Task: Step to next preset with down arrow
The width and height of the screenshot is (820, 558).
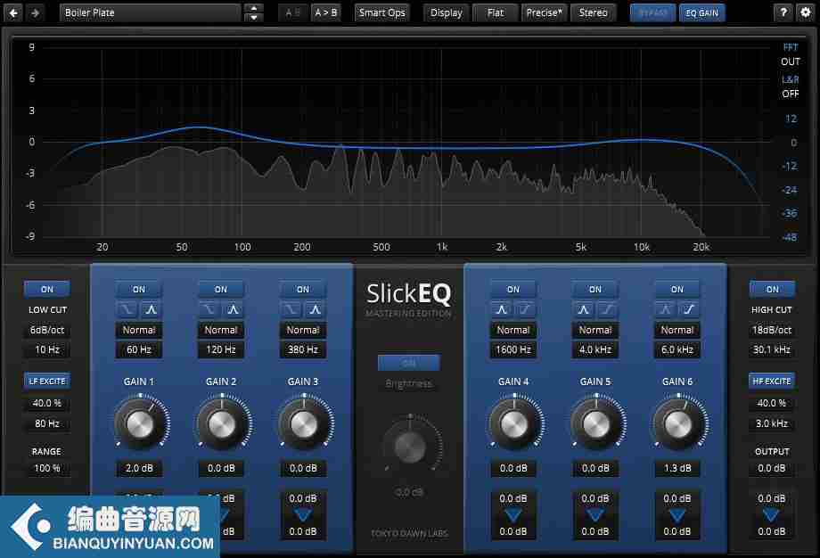Action: (254, 18)
